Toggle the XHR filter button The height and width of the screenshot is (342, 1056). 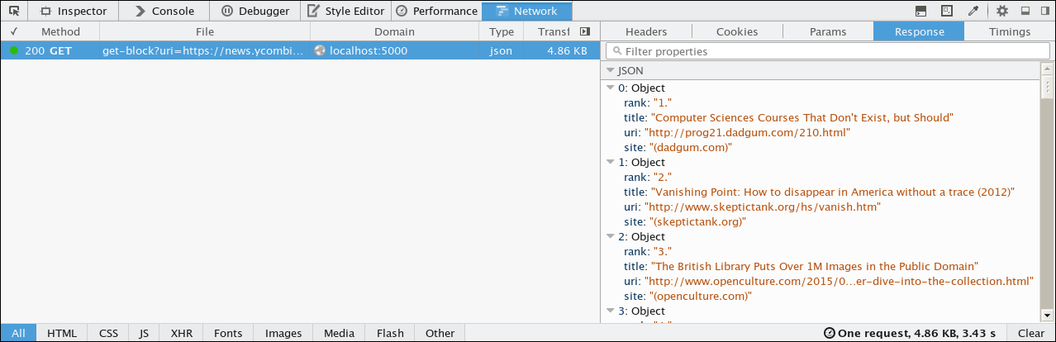182,333
